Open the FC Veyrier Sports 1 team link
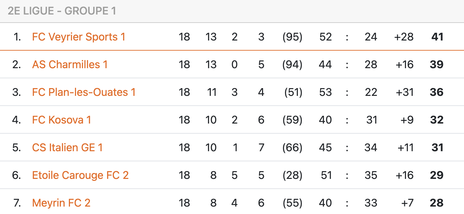464x214 pixels. [78, 37]
